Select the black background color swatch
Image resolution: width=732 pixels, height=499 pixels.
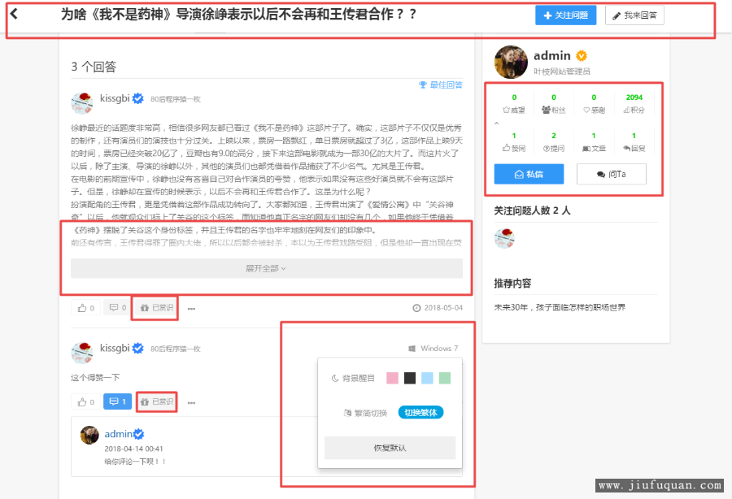click(x=410, y=378)
